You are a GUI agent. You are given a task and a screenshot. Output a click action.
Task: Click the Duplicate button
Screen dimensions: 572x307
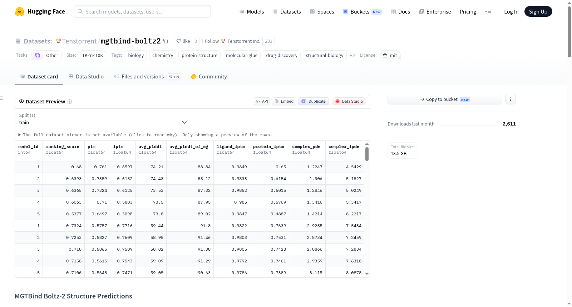pos(314,101)
